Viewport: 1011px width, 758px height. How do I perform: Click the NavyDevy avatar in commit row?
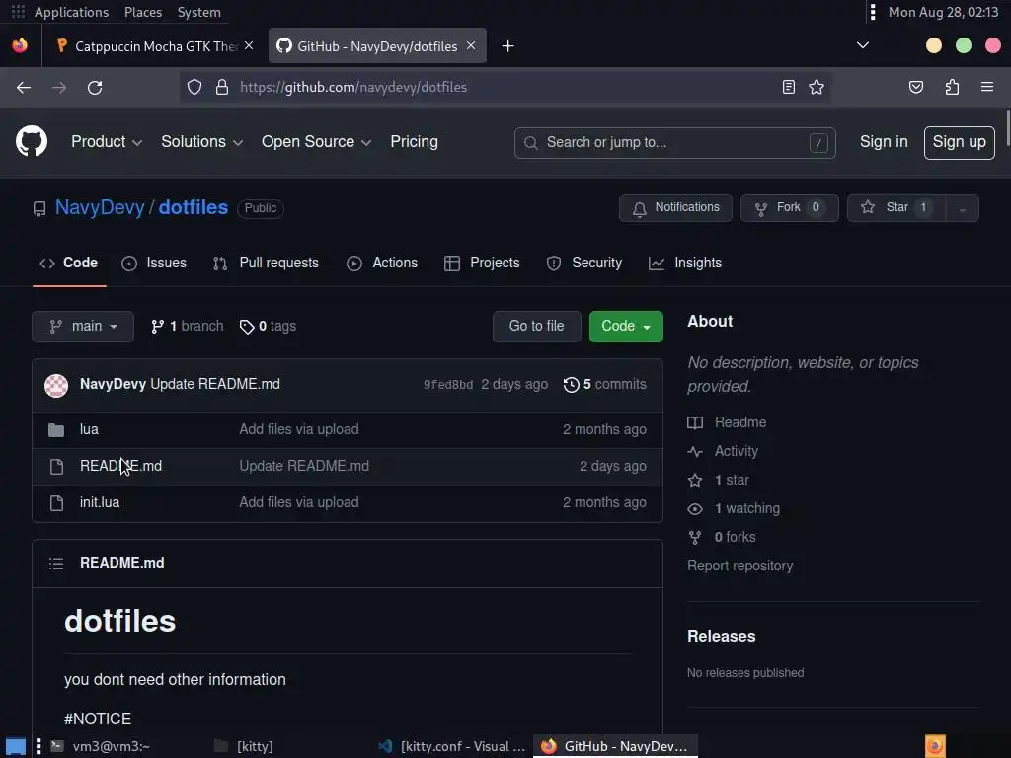[x=56, y=386]
